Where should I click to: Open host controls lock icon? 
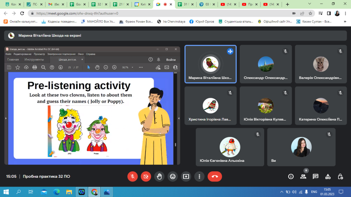click(341, 176)
